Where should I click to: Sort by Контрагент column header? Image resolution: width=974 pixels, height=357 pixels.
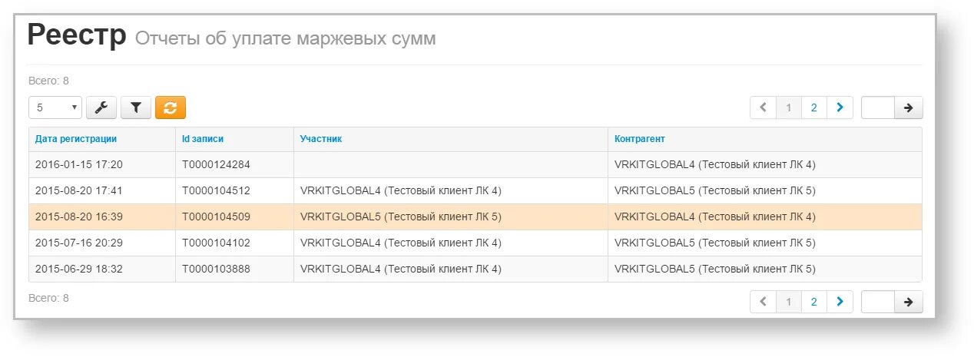click(640, 139)
